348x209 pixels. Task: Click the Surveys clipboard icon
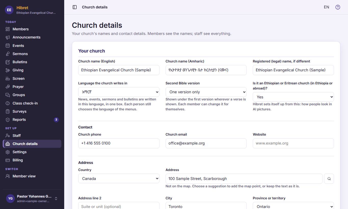click(x=8, y=111)
